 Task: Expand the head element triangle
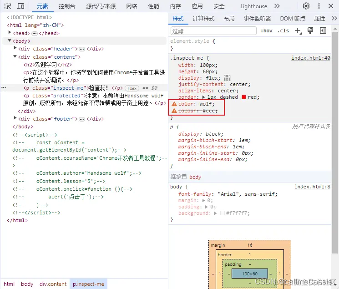click(10, 32)
